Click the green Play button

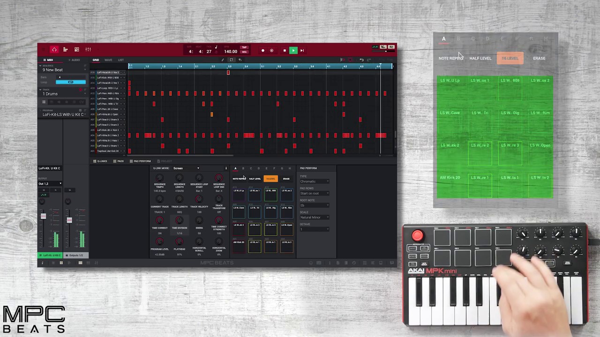(x=293, y=51)
